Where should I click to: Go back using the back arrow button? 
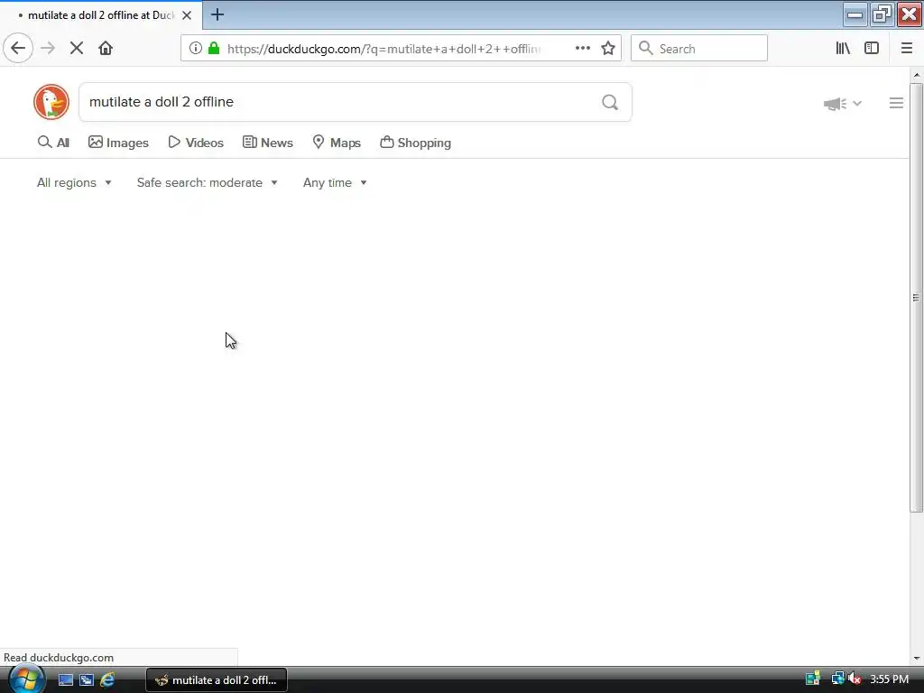18,49
